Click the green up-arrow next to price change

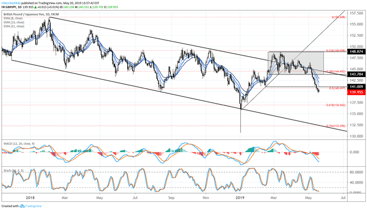tap(36, 7)
